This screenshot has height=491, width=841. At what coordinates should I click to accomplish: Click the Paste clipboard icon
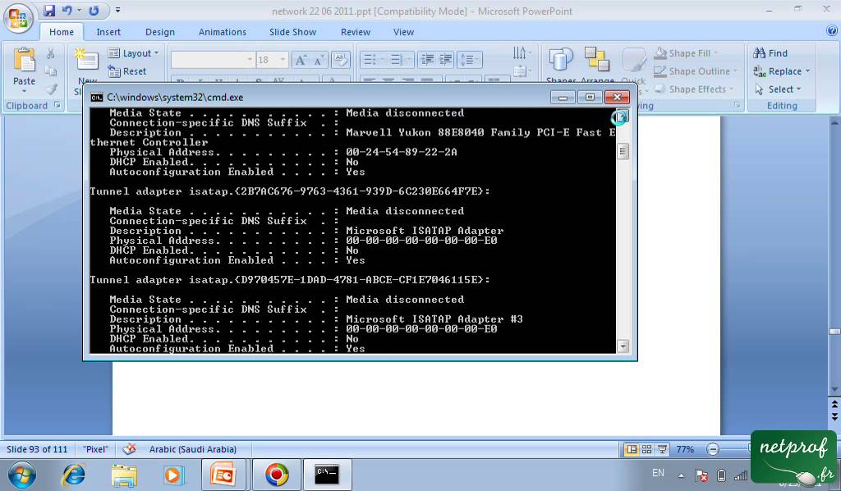coord(24,60)
